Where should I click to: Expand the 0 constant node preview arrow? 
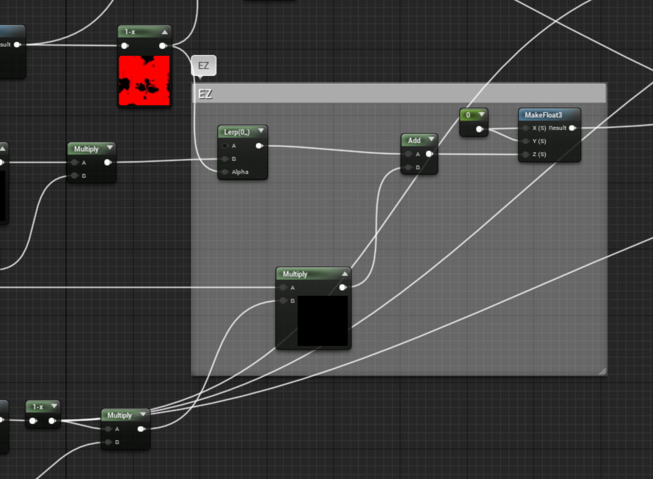point(481,115)
